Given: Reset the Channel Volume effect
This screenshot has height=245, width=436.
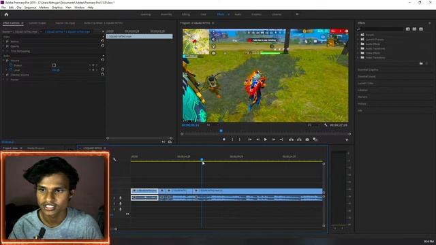Looking at the screenshot, I should click(x=103, y=74).
